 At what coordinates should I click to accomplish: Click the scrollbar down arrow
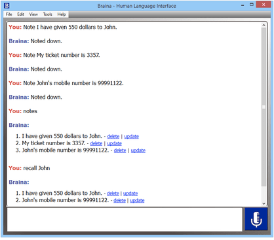click(x=264, y=203)
